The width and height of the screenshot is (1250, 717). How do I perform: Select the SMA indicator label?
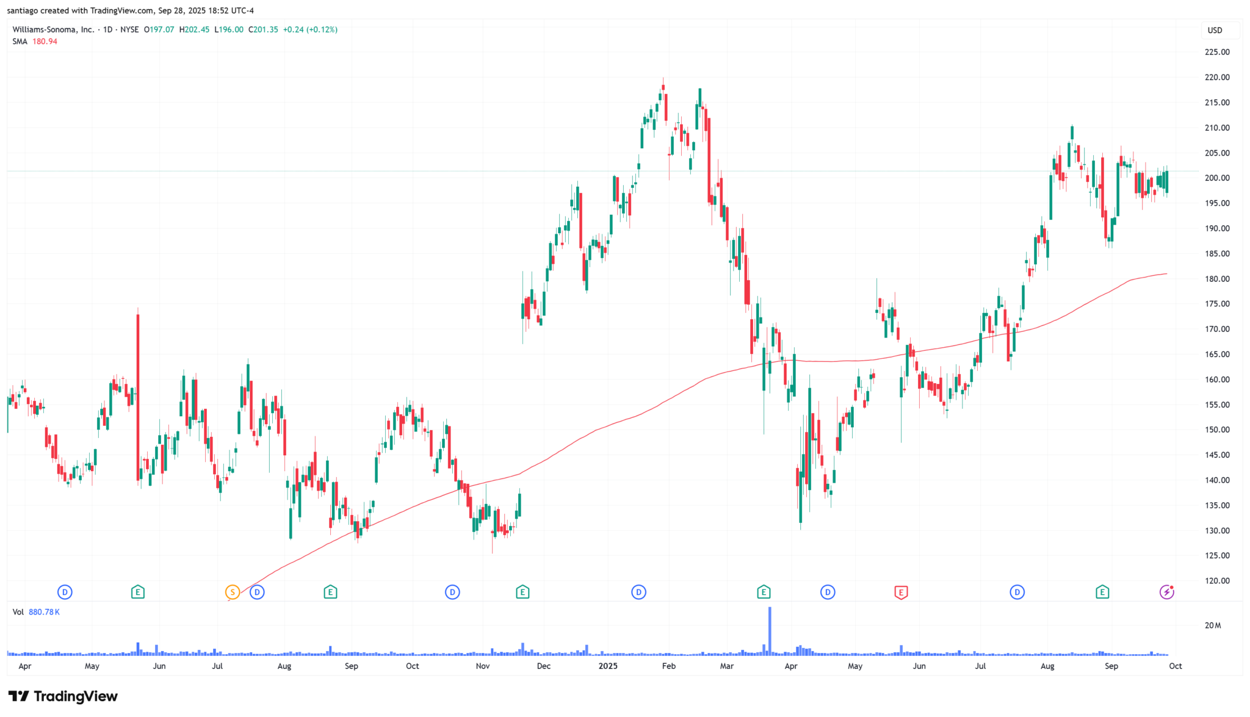(20, 41)
